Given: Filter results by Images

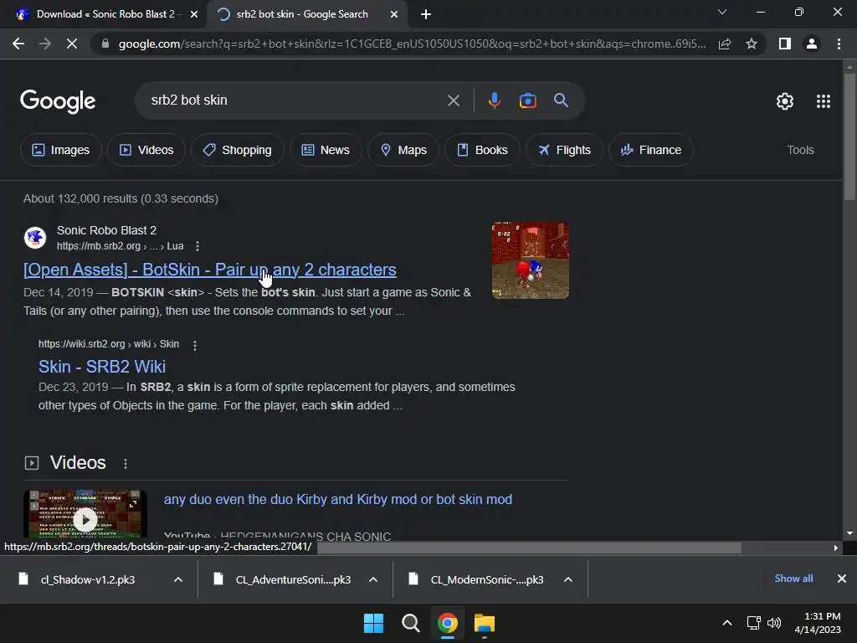Looking at the screenshot, I should point(60,150).
